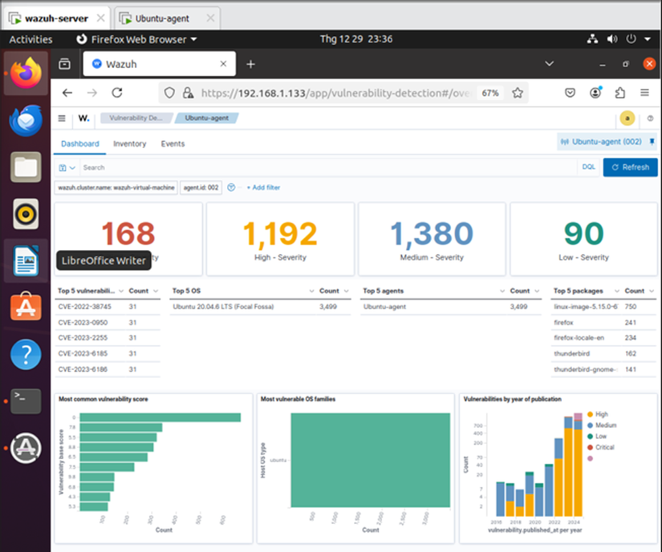Open the volume tray icon
This screenshot has width=662, height=552.
pyautogui.click(x=611, y=39)
